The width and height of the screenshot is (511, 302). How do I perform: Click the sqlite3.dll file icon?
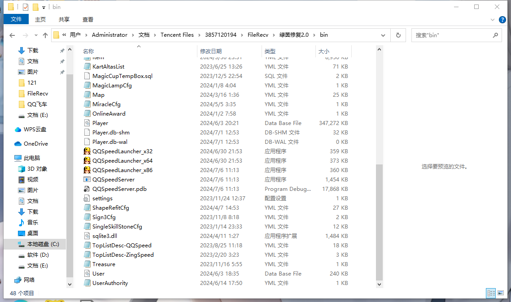[x=87, y=236]
